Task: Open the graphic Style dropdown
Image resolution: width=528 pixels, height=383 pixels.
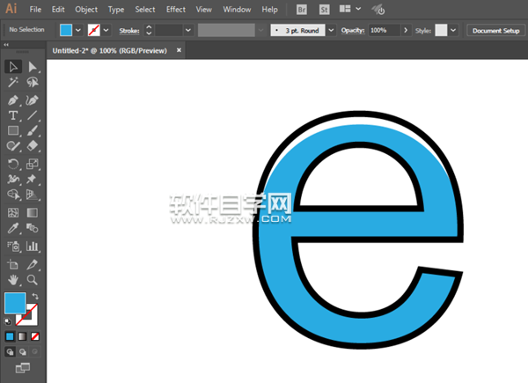Action: pos(453,30)
